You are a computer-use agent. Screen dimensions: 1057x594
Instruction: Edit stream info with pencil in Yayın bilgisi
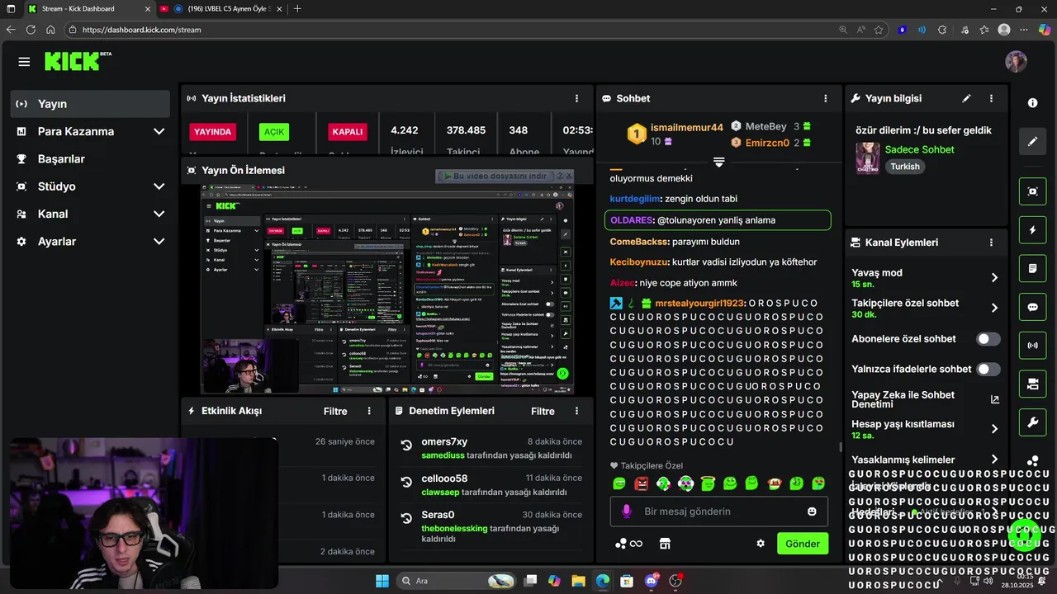point(966,98)
